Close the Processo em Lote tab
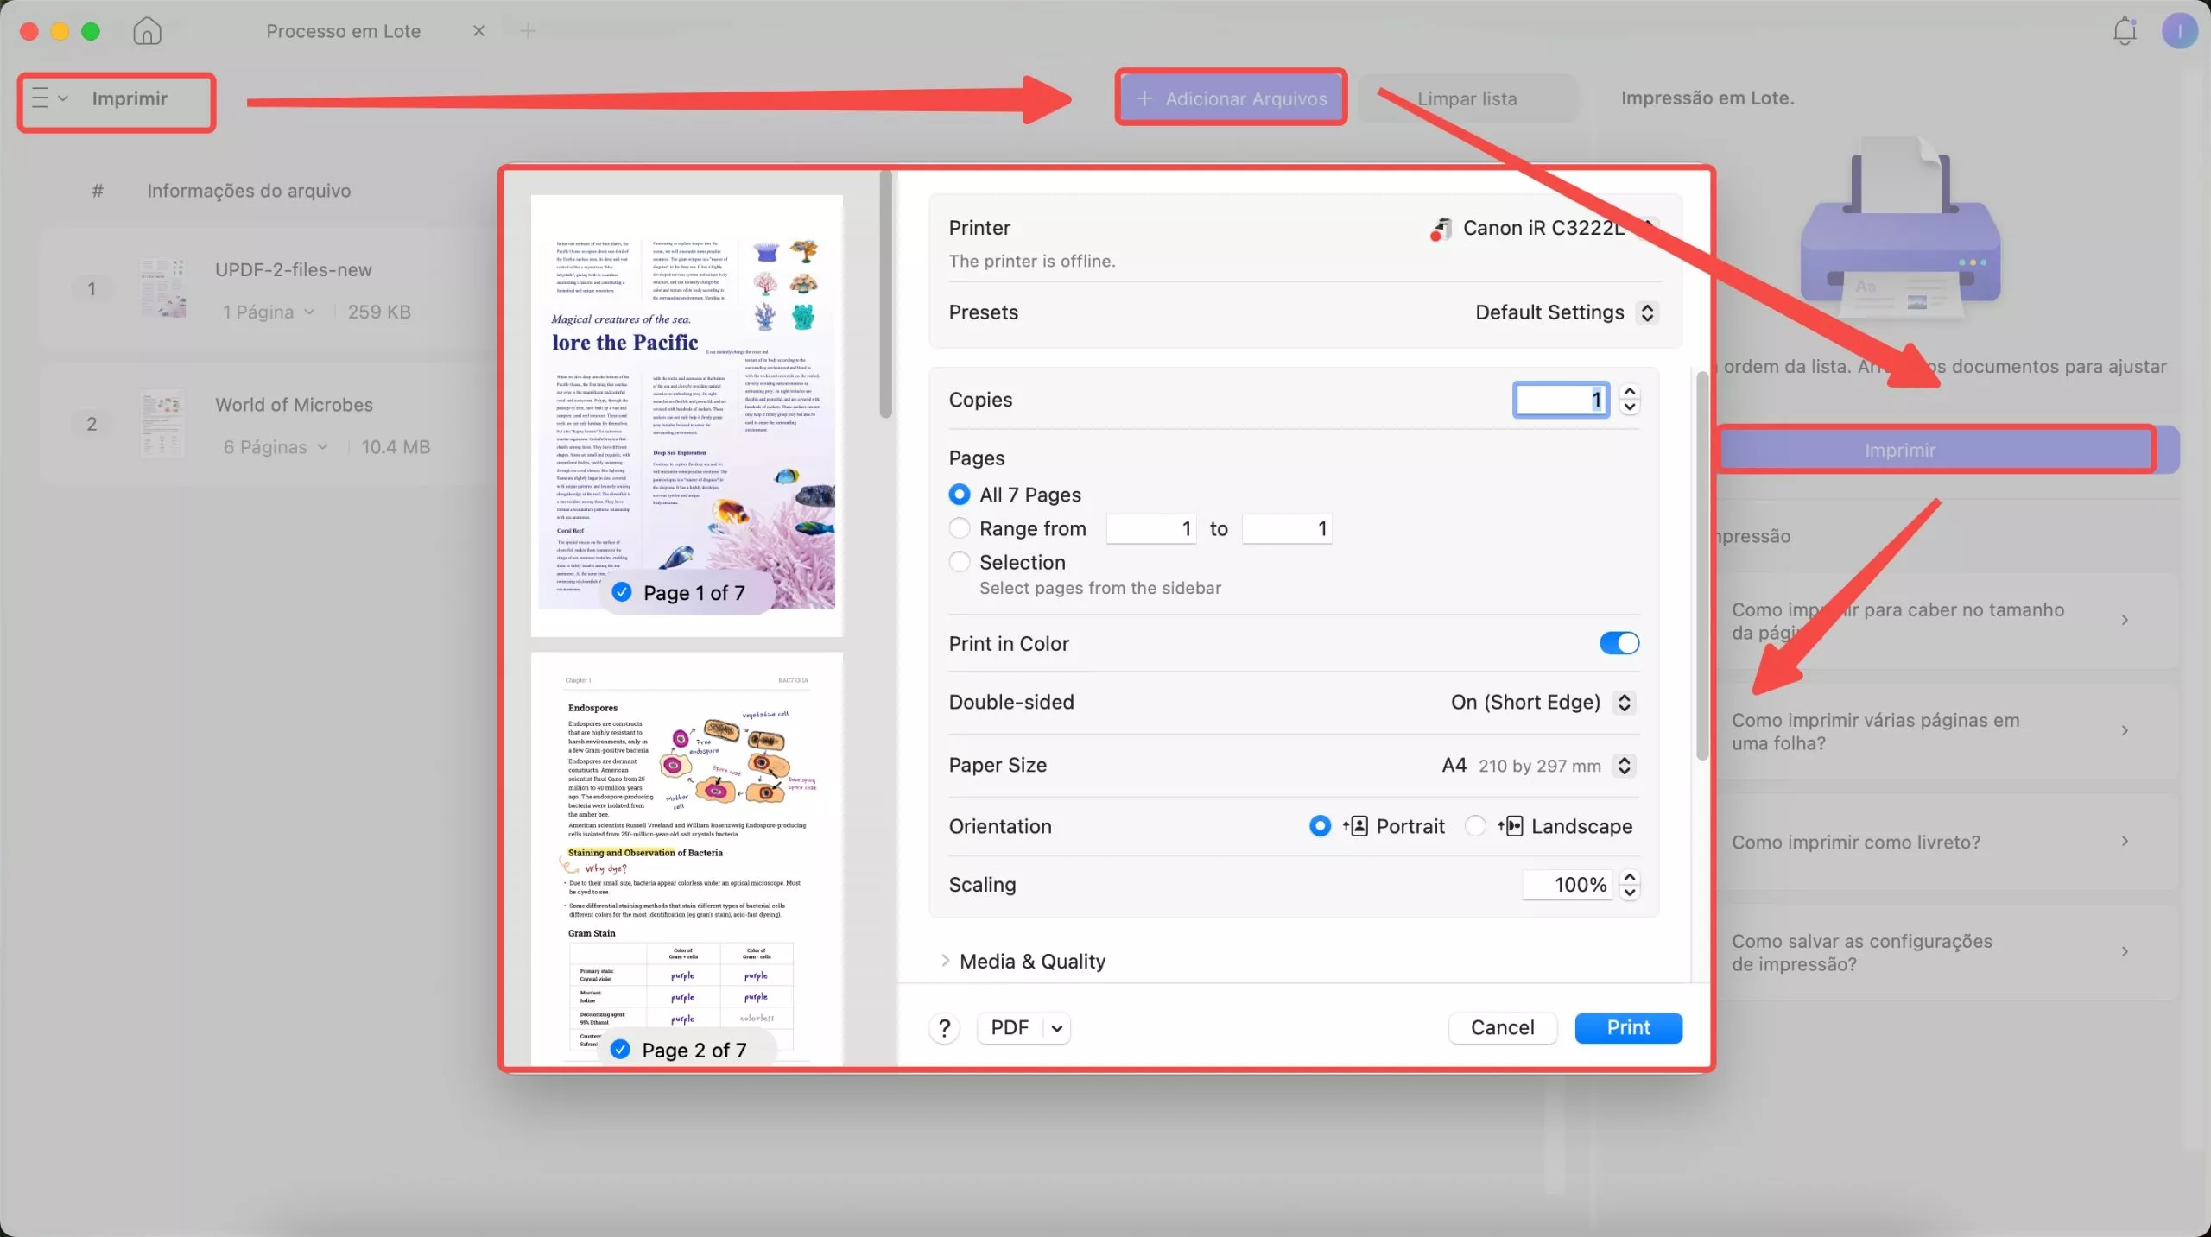Screen dimensions: 2211x1237 click(478, 31)
